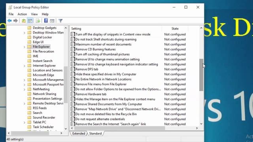Click the settings list down scroll arrow
Viewport: 253px width, 142px height.
[201, 124]
